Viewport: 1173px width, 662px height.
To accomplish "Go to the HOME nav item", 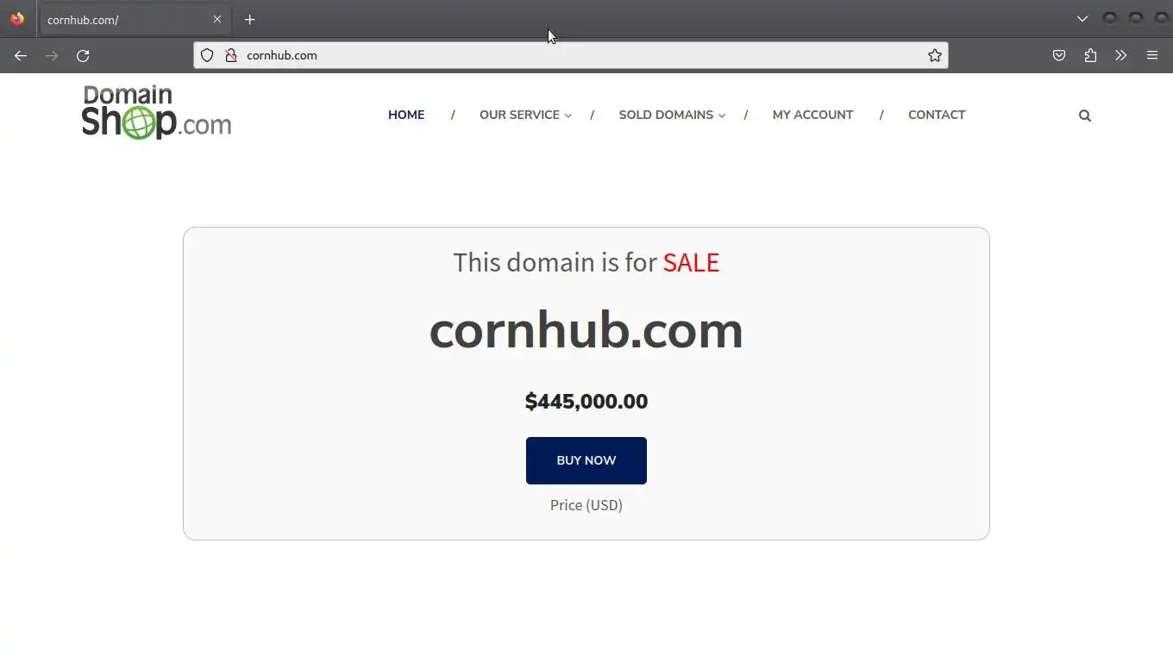I will pos(406,115).
